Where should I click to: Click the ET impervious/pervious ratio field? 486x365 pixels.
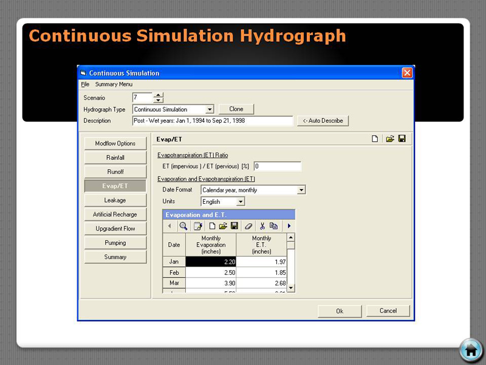[277, 166]
